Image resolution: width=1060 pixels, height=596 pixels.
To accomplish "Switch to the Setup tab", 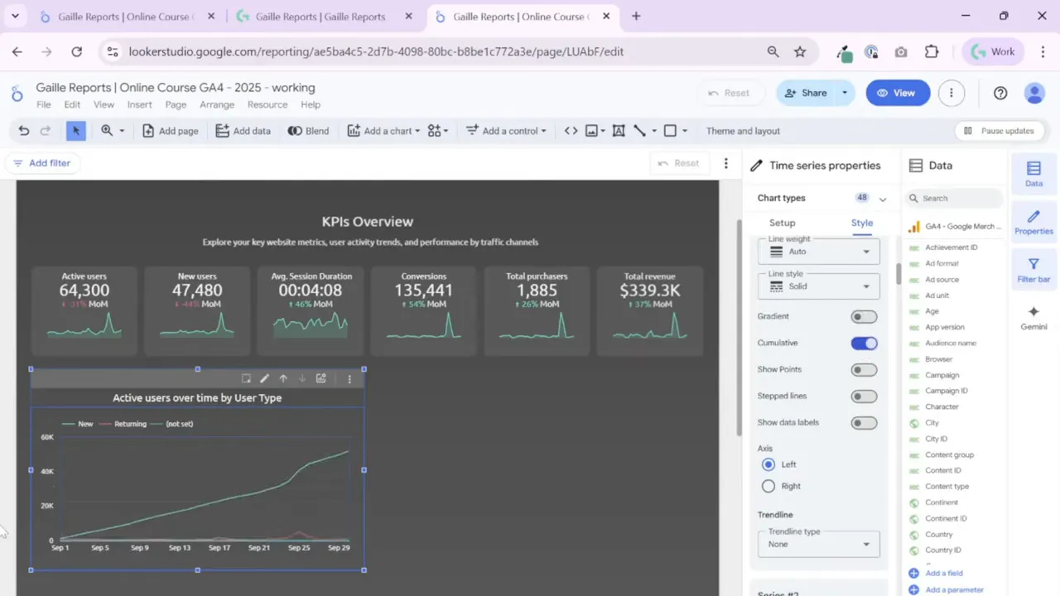I will [x=782, y=223].
